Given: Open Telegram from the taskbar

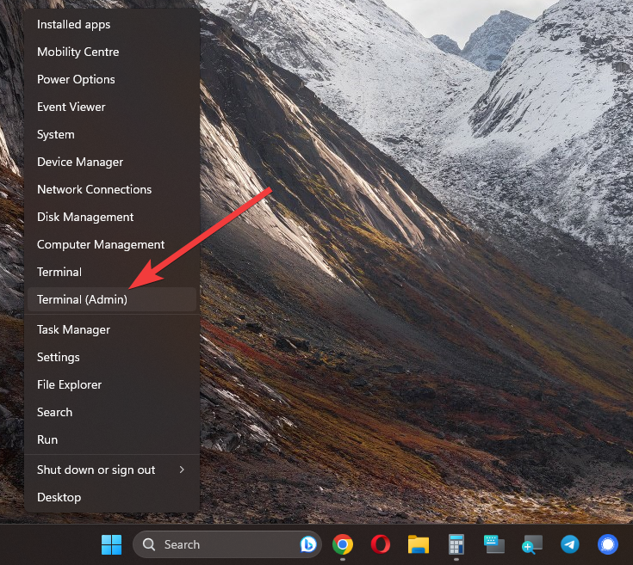Looking at the screenshot, I should pyautogui.click(x=569, y=544).
